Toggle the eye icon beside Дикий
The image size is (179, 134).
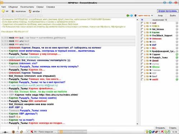(x=150, y=61)
